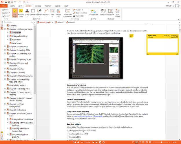This screenshot has height=144, width=181.
Task: Open the Select tool dropdown arrow
Action: pos(10,16)
